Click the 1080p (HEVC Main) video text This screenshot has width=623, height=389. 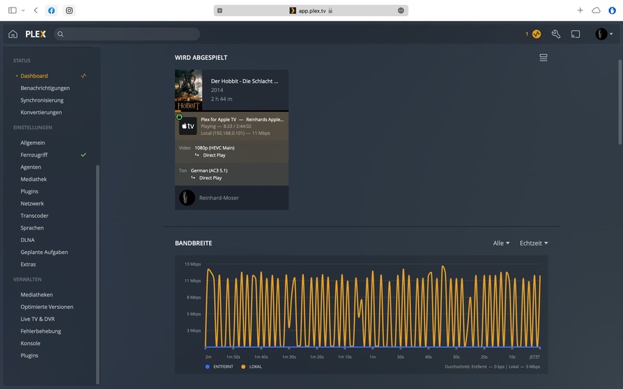coord(215,148)
